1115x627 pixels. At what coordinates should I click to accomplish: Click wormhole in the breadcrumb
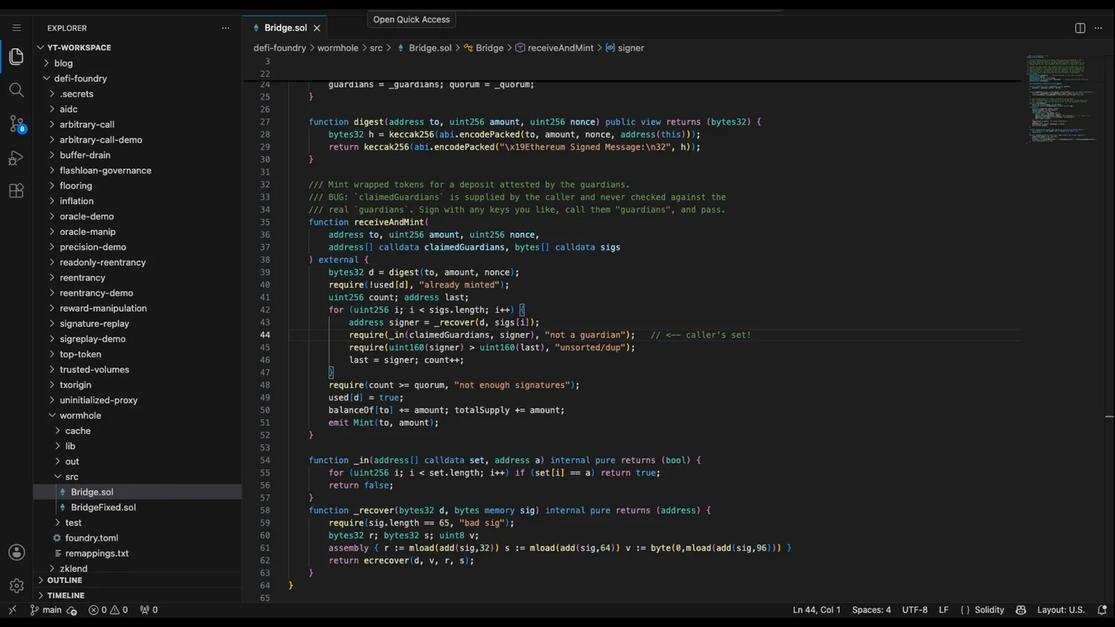coord(338,48)
